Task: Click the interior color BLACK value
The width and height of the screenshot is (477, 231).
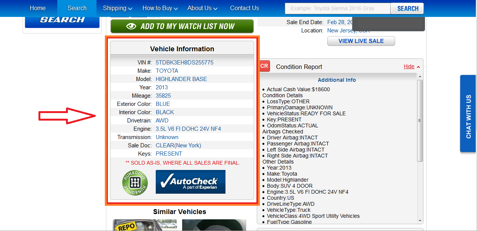Action: [x=165, y=112]
